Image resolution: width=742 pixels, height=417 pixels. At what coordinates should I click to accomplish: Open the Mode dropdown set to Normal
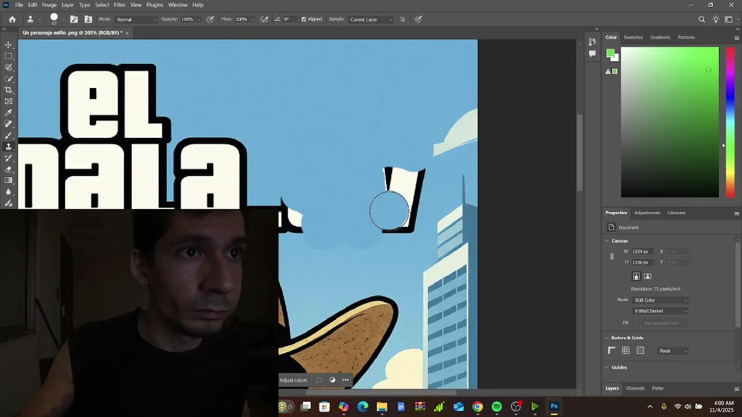pyautogui.click(x=136, y=19)
